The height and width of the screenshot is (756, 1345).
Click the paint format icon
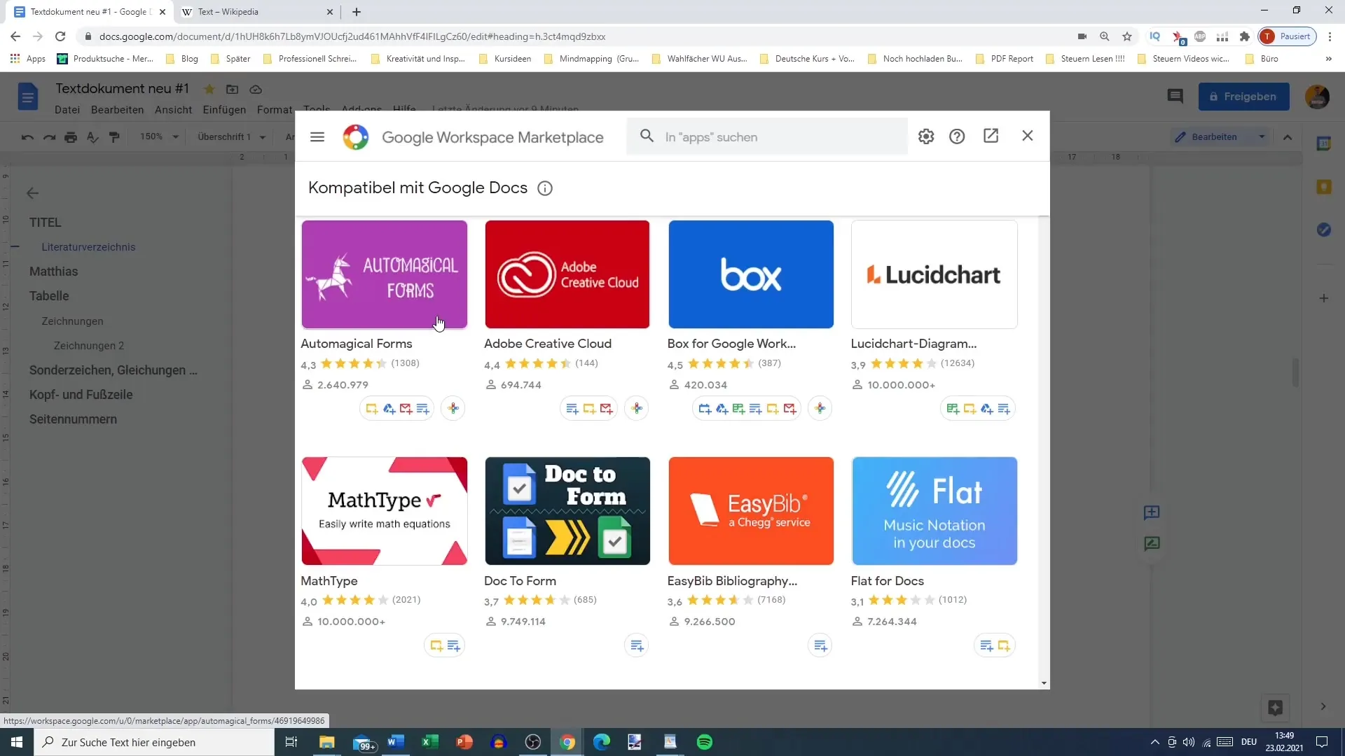tap(114, 137)
